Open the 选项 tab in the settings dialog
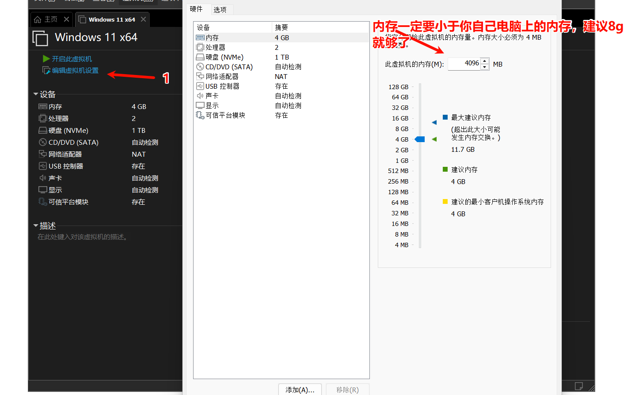Screen dimensions: 635x395 click(x=220, y=10)
